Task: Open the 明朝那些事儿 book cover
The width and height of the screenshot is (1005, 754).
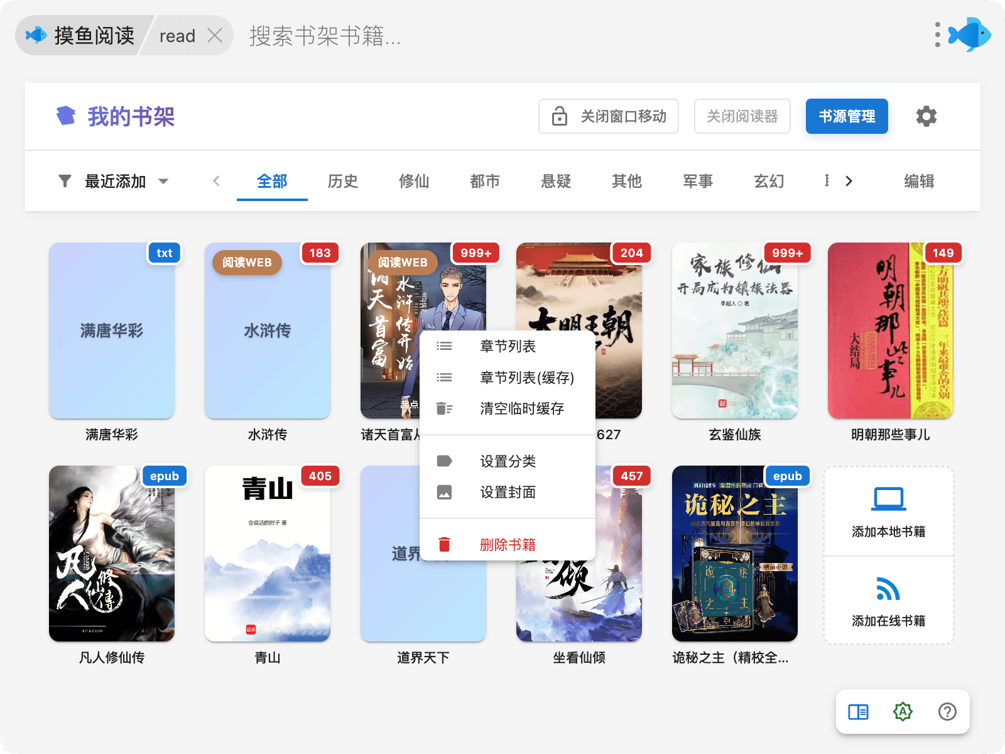Action: click(x=891, y=331)
